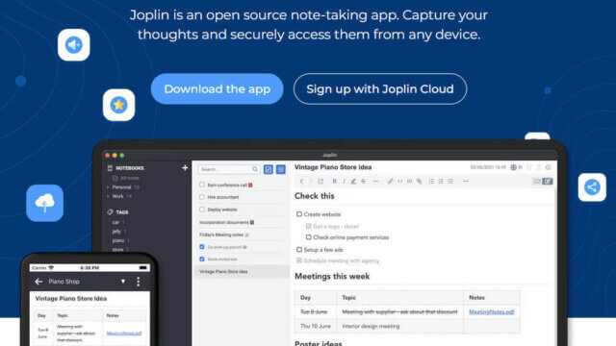Click the Thu 10 June table cell
616x346 pixels.
pyautogui.click(x=316, y=326)
